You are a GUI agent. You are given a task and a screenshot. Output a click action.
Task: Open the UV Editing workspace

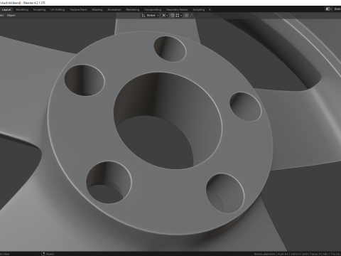point(58,10)
